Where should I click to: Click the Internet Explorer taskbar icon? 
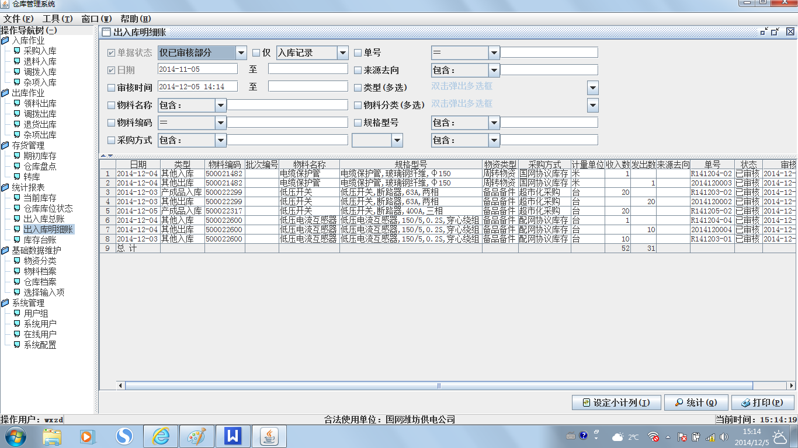[160, 436]
